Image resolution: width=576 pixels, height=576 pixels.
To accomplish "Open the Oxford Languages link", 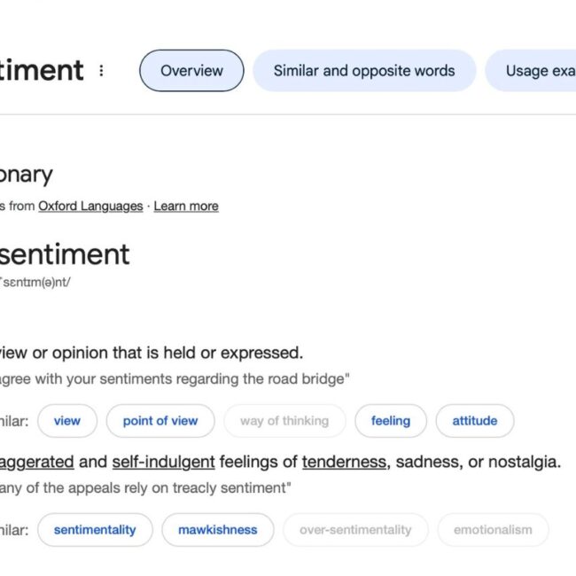I will [x=90, y=206].
